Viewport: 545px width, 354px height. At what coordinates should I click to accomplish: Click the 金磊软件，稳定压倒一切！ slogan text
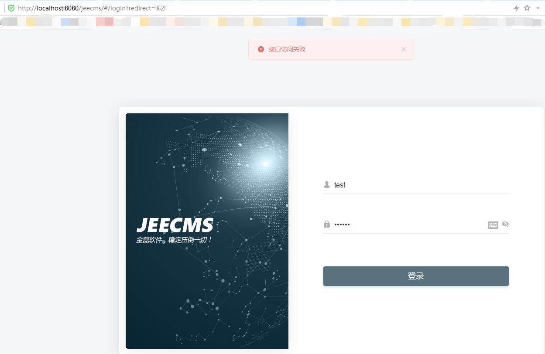[174, 240]
